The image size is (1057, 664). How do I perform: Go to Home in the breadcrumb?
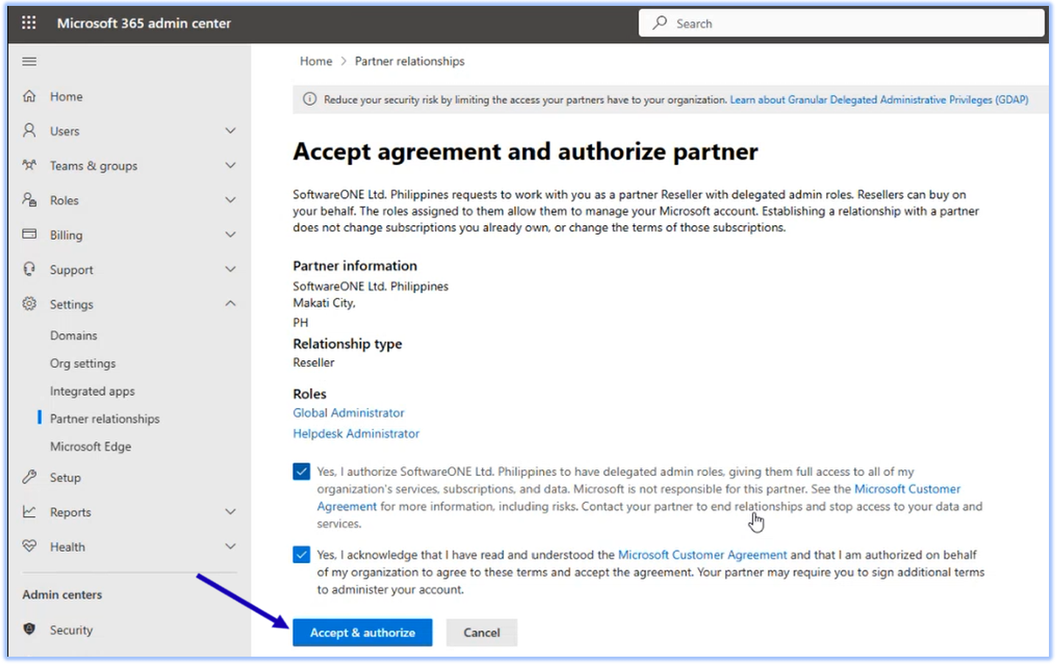point(316,61)
